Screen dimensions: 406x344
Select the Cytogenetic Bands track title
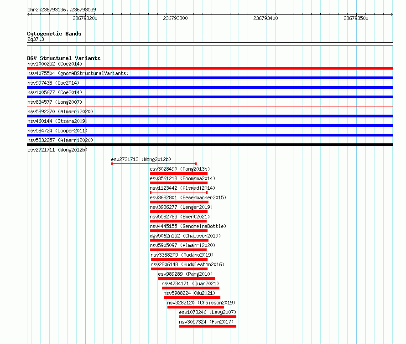pos(54,34)
